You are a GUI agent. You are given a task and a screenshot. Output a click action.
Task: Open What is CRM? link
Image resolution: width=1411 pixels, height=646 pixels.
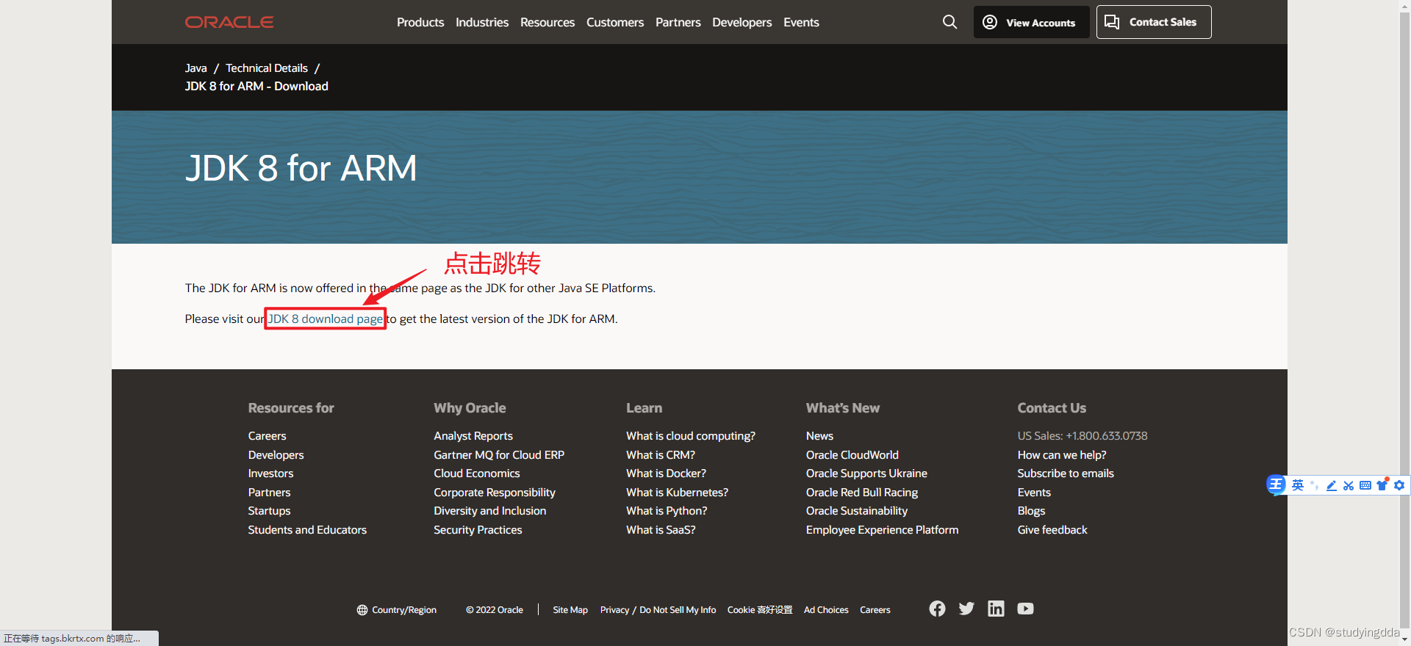[x=661, y=455]
